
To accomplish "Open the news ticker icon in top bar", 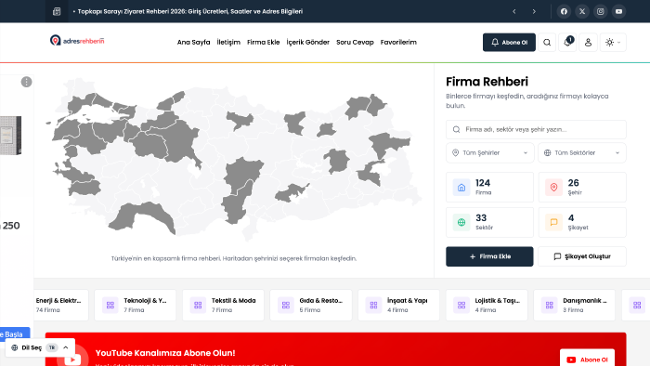I will point(57,11).
